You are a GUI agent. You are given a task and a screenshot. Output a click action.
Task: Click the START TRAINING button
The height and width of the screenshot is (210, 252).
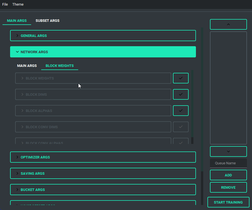point(228,202)
